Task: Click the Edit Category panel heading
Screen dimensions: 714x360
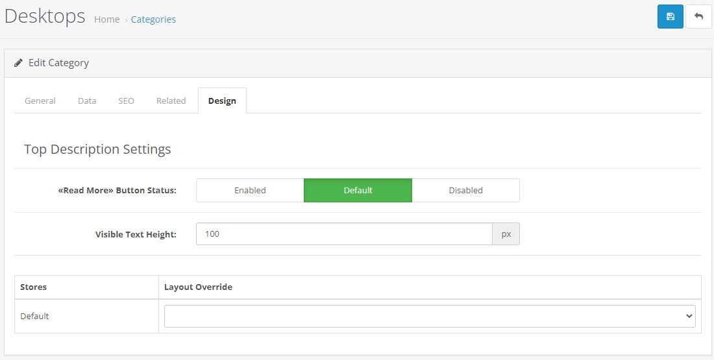Action: 58,63
